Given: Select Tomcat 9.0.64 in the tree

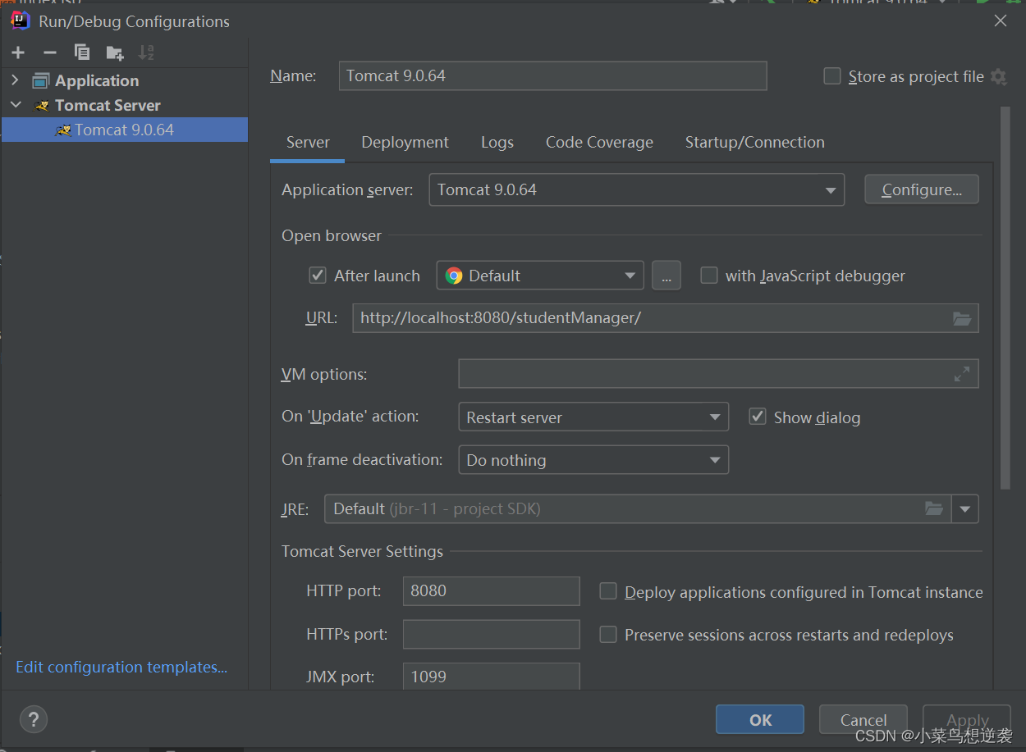Looking at the screenshot, I should 125,130.
